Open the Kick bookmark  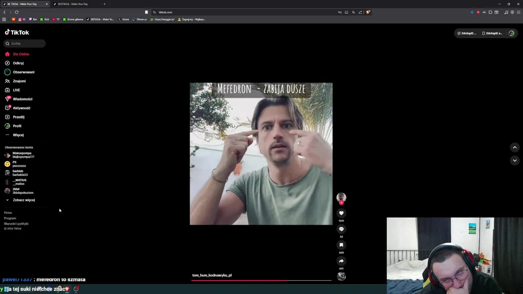tap(45, 19)
